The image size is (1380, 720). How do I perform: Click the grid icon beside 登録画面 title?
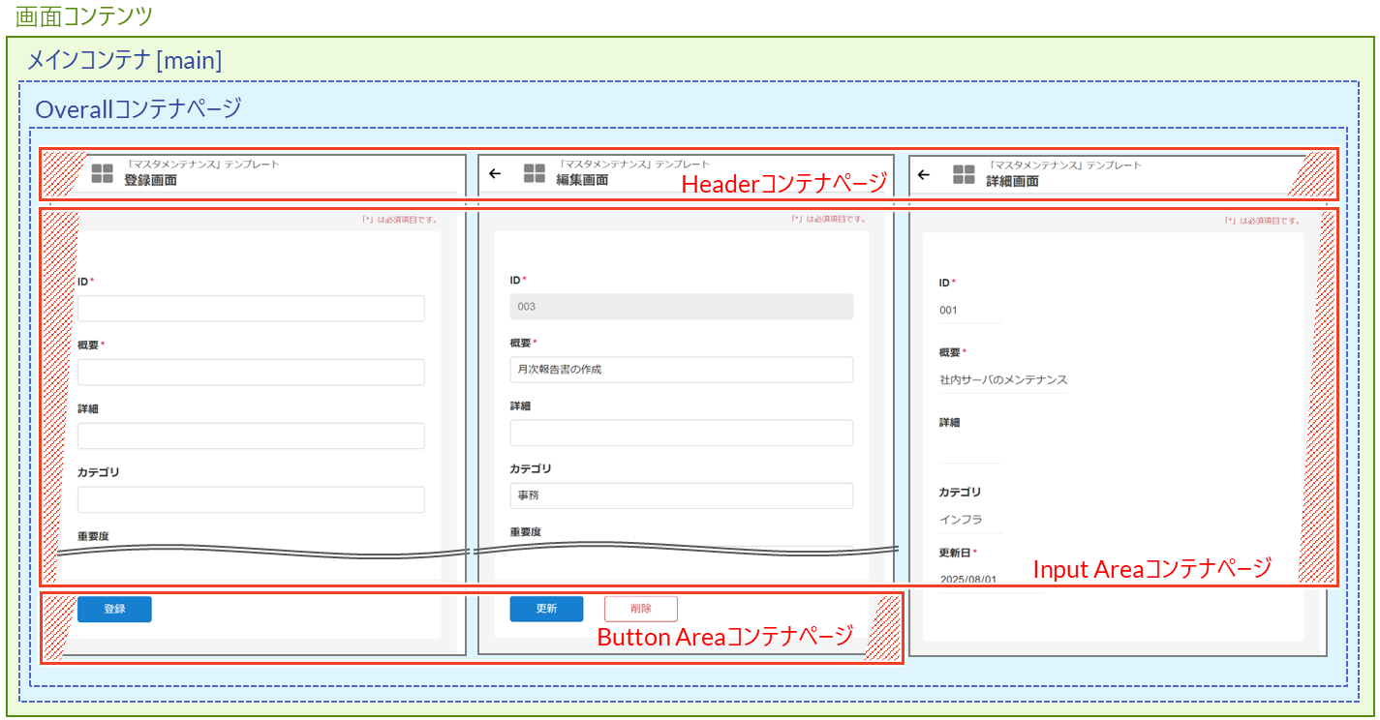[103, 173]
